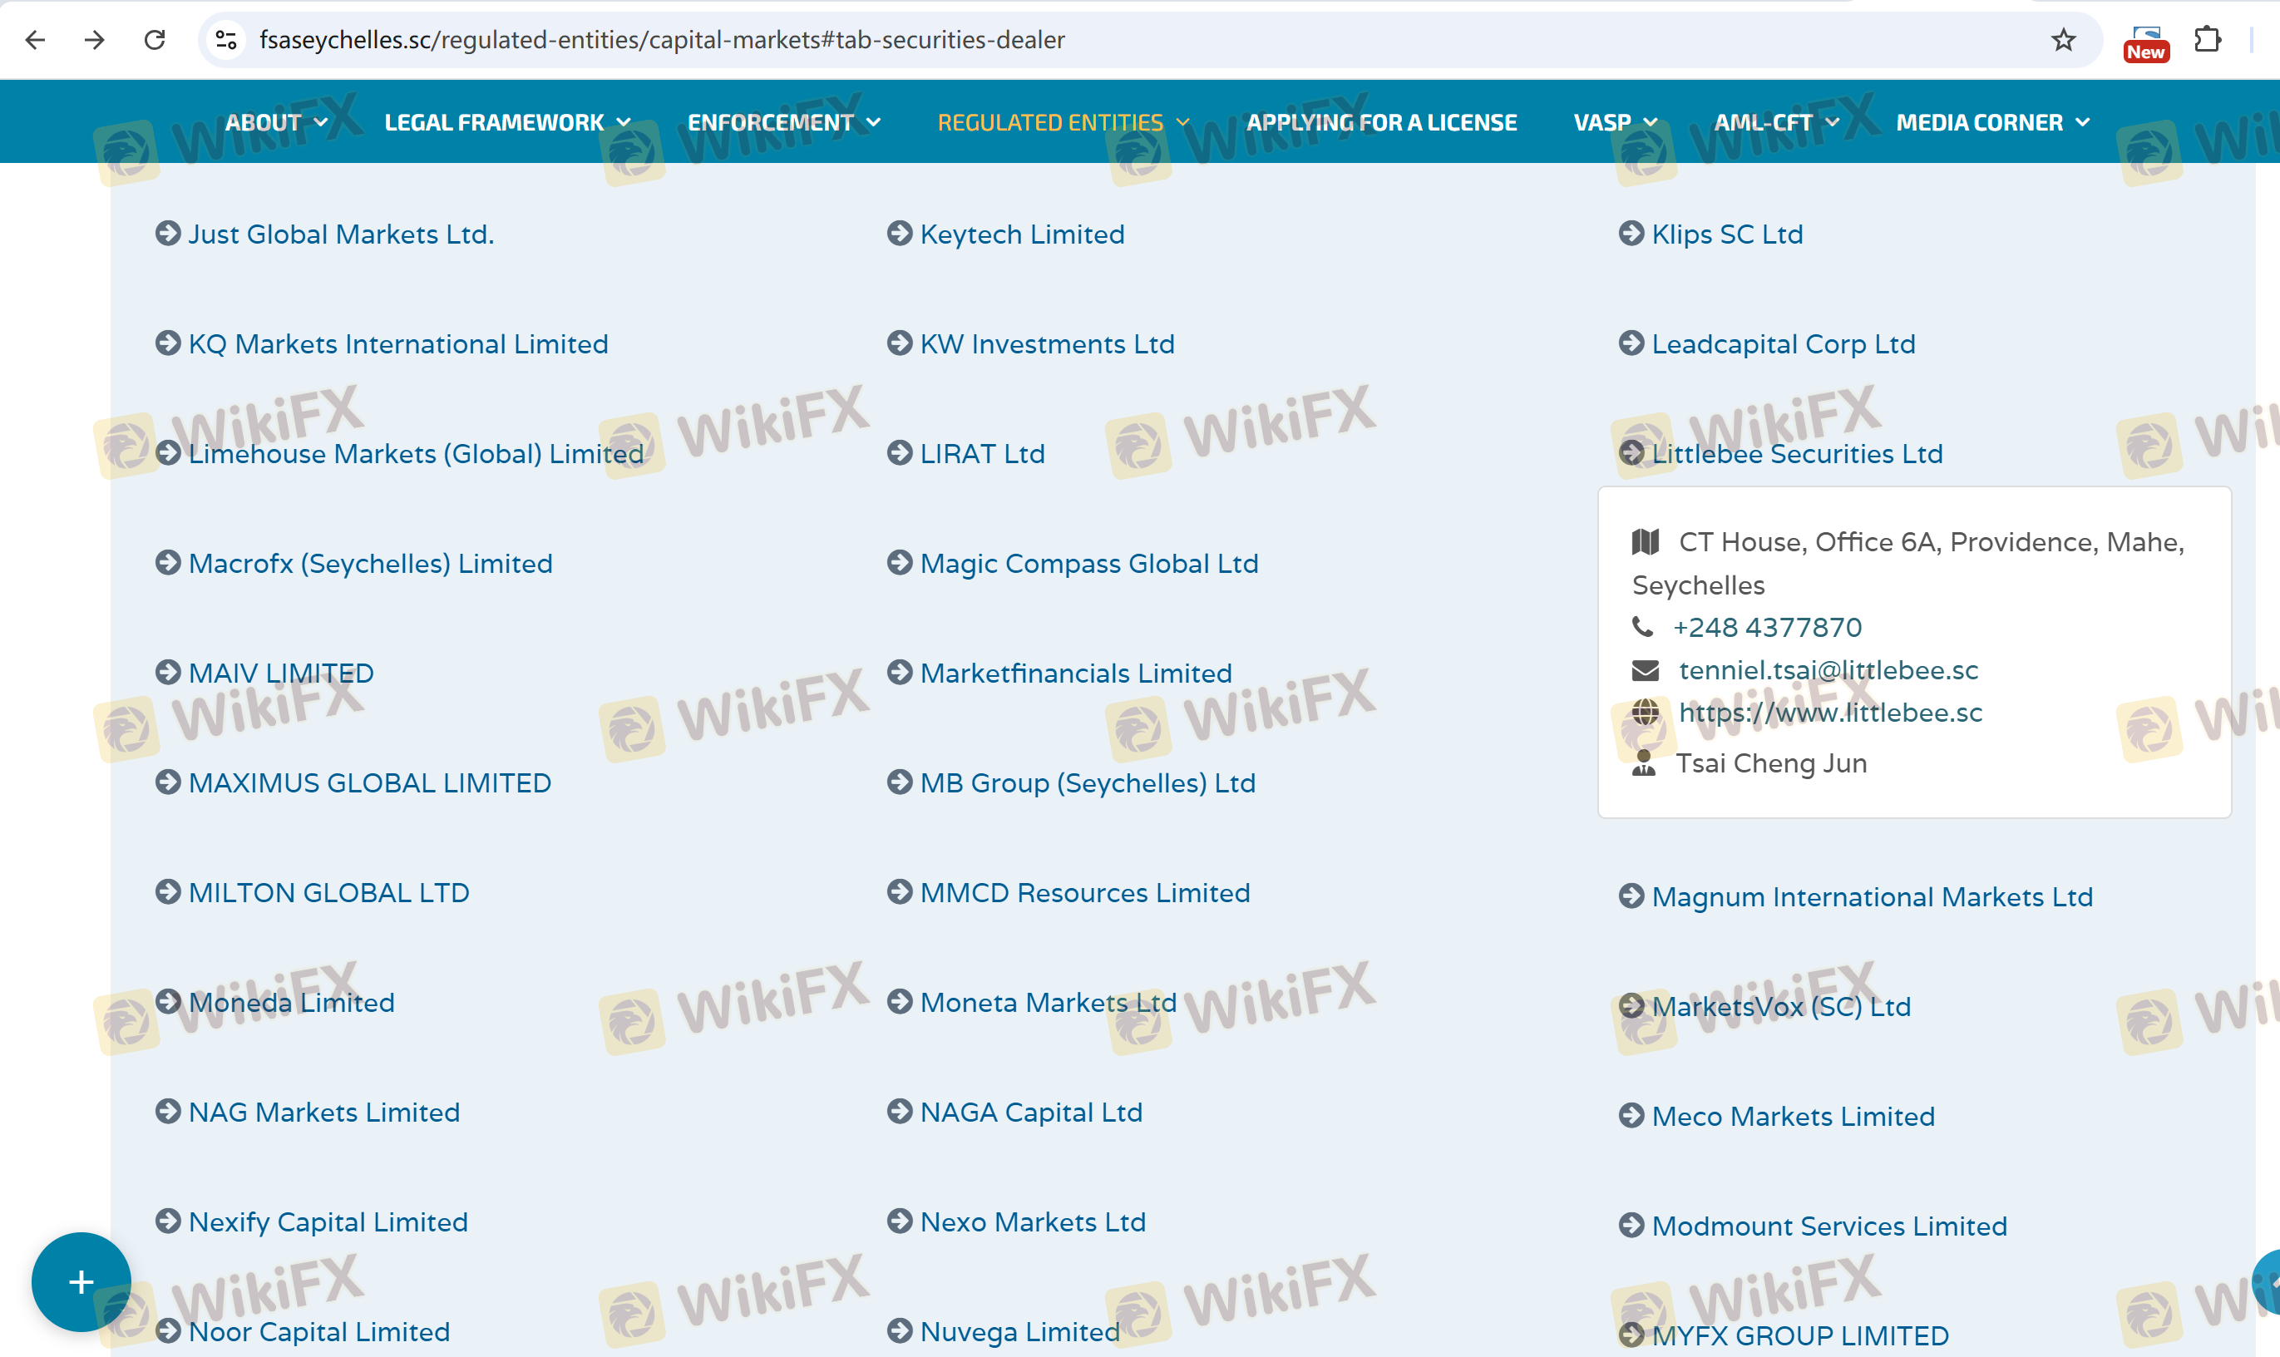The height and width of the screenshot is (1357, 2280).
Task: Bookmark page using star icon
Action: click(2062, 39)
